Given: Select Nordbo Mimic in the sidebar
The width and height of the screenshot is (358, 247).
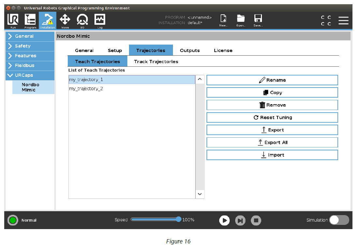Looking at the screenshot, I should (33, 87).
